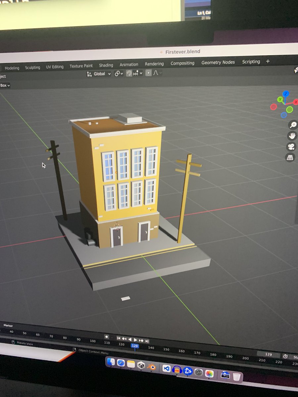Jump to the previous keyframe
Viewport: 298px width, 397px height.
tap(124, 339)
